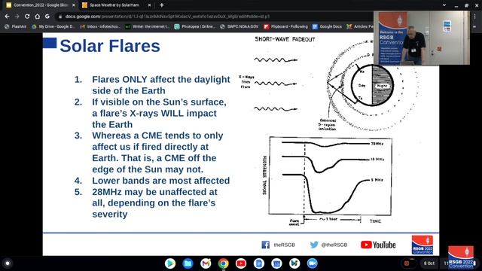Go forward in browser history
Image resolution: width=482 pixels, height=271 pixels.
[x=17, y=17]
